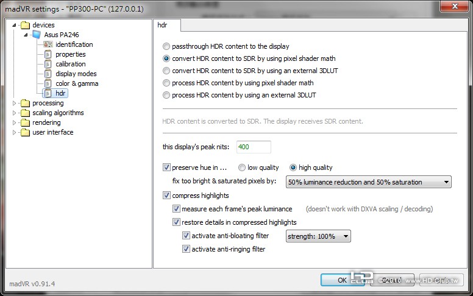
Task: Select the Asus PA246 monitor icon
Action: pos(37,35)
